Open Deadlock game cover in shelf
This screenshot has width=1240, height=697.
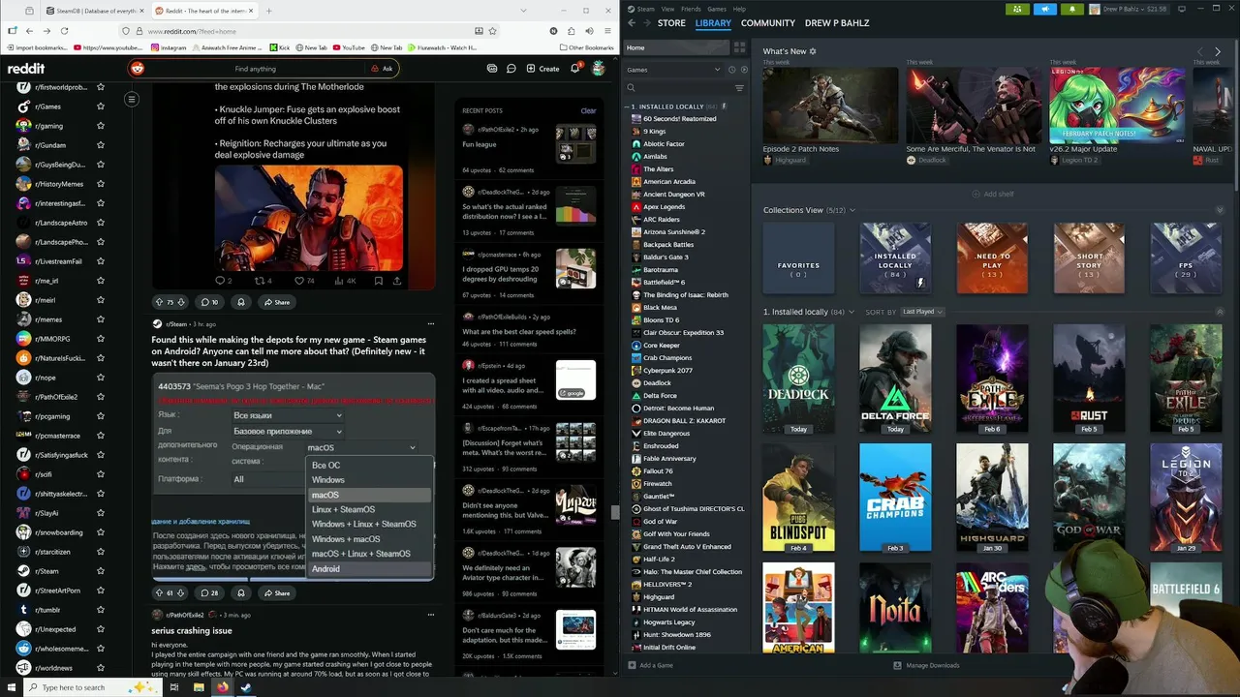pyautogui.click(x=798, y=379)
